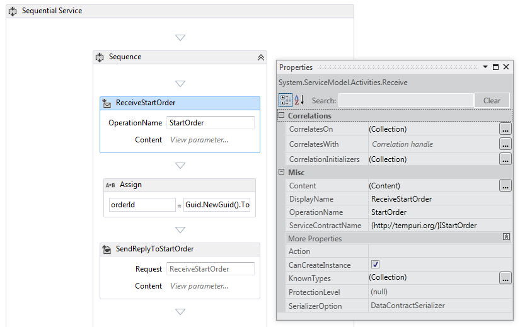The height and width of the screenshot is (327, 520).
Task: Click insertion triangle below SendReplyToStartOrder
Action: coord(180,312)
